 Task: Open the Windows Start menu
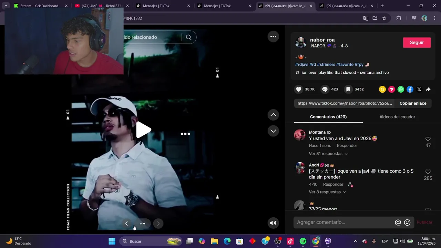point(112,241)
